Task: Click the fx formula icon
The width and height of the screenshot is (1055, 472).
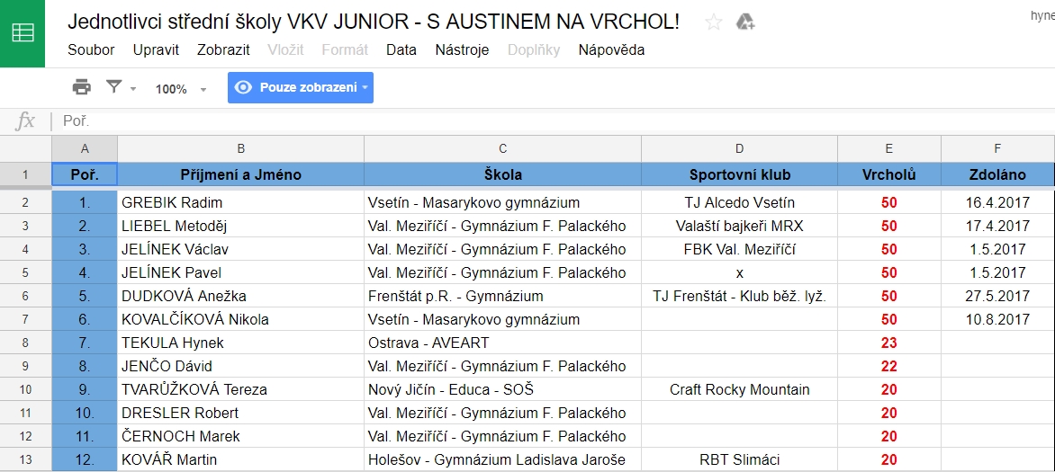Action: click(25, 121)
